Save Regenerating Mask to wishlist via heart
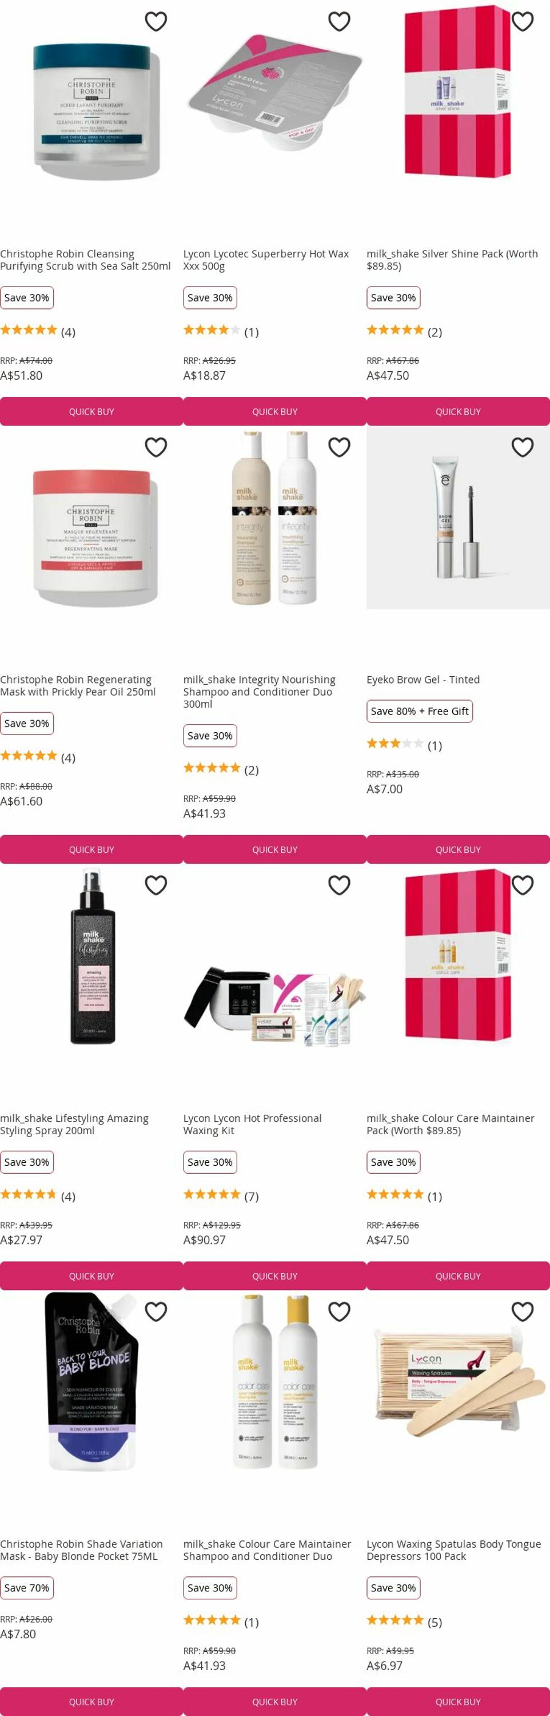Image resolution: width=550 pixels, height=1716 pixels. pos(156,447)
